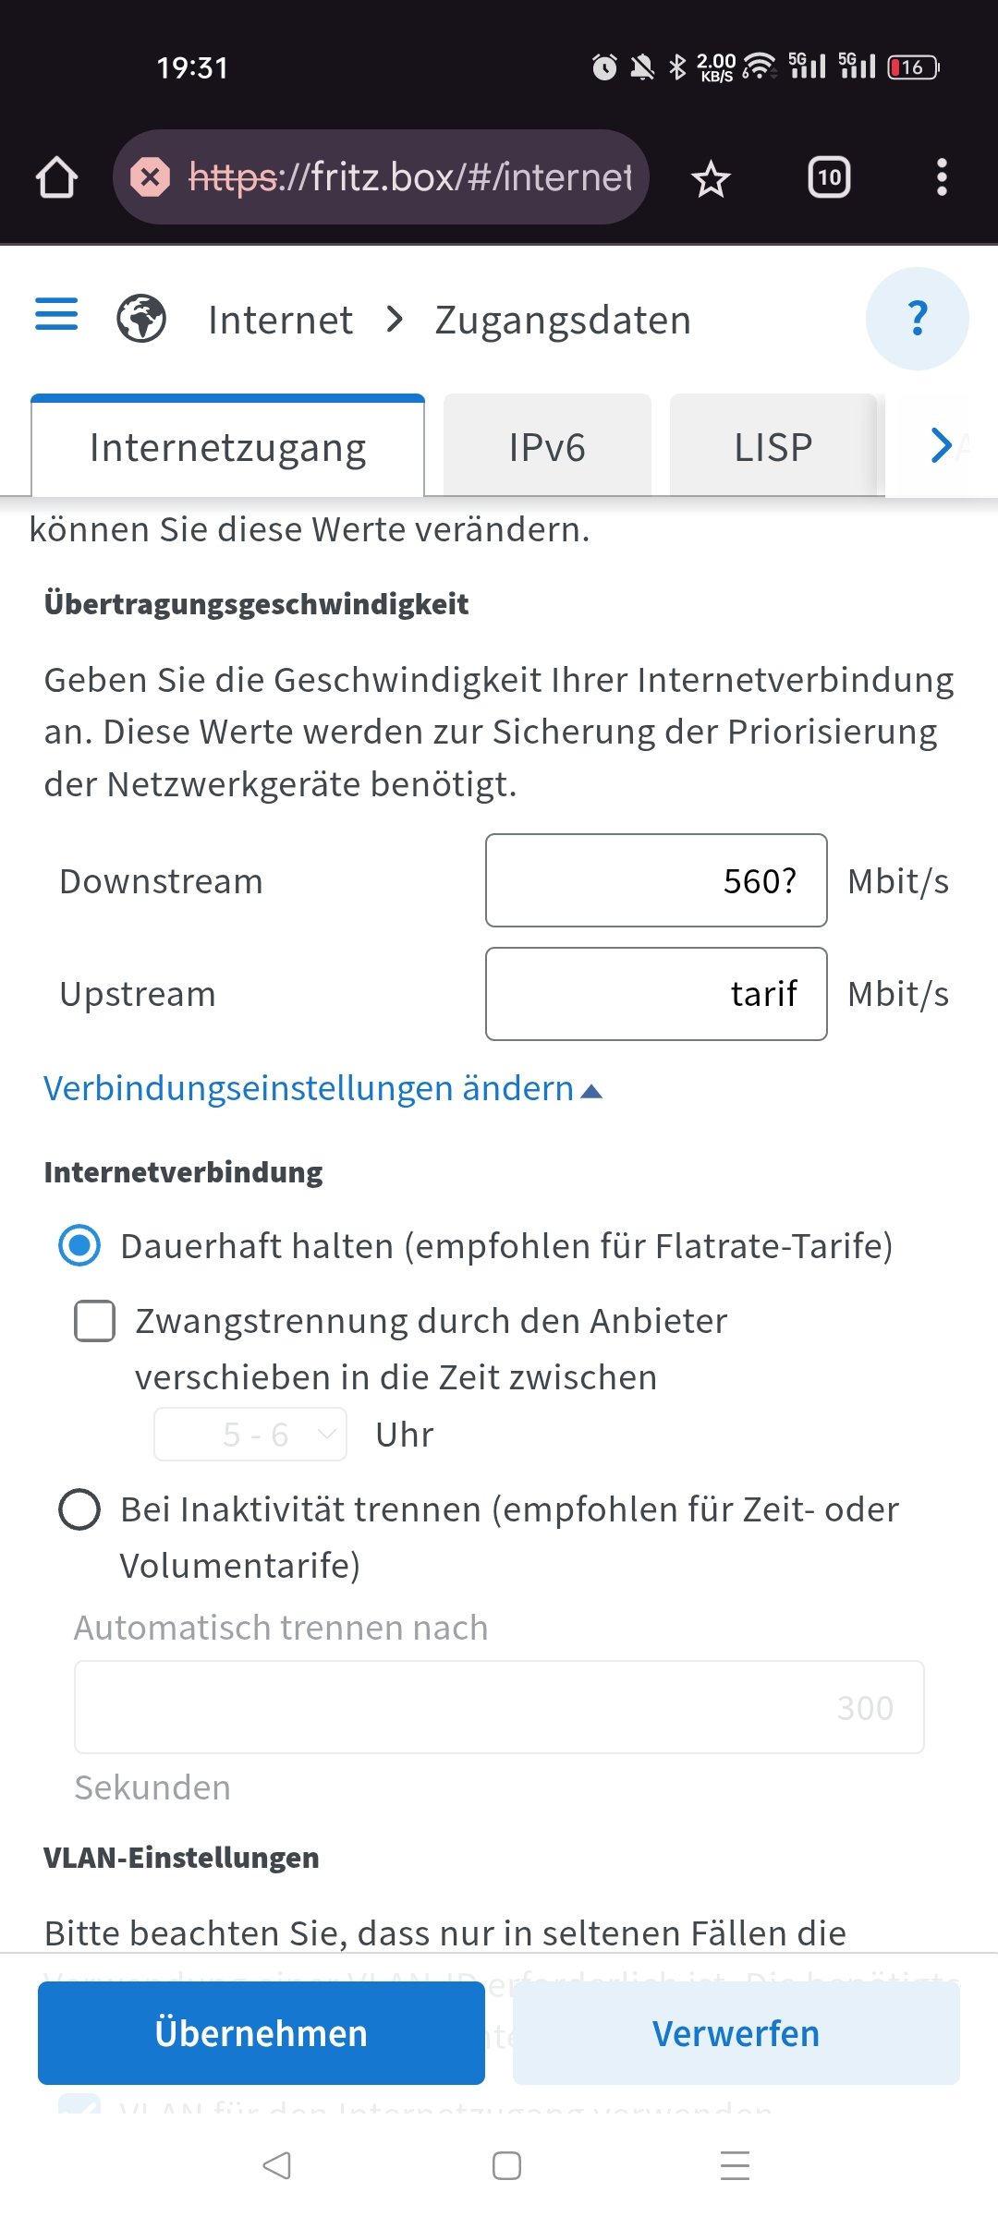This screenshot has width=998, height=2217.
Task: Focus the Downstream speed input field
Action: (656, 880)
